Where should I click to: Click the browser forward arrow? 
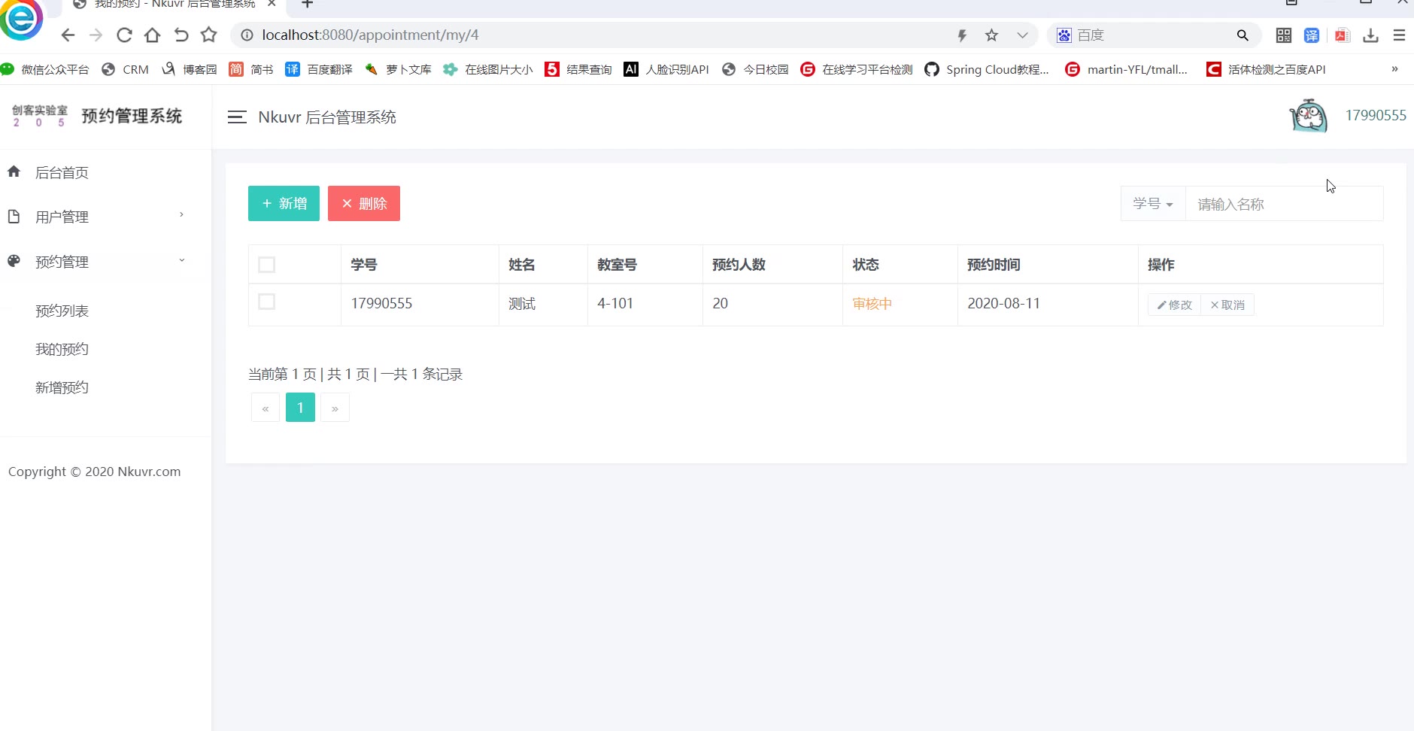click(x=96, y=35)
